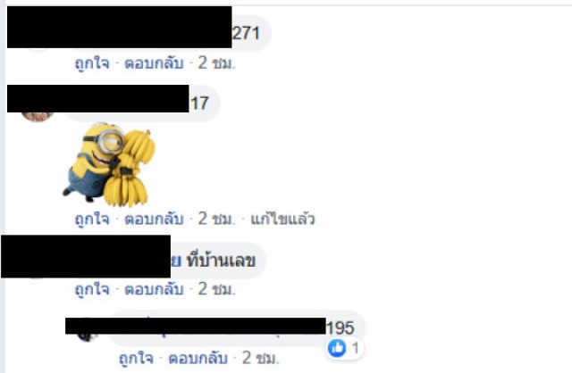The image size is (572, 373).
Task: Open the profile picture beside the 17 comment
Action: coord(38,116)
